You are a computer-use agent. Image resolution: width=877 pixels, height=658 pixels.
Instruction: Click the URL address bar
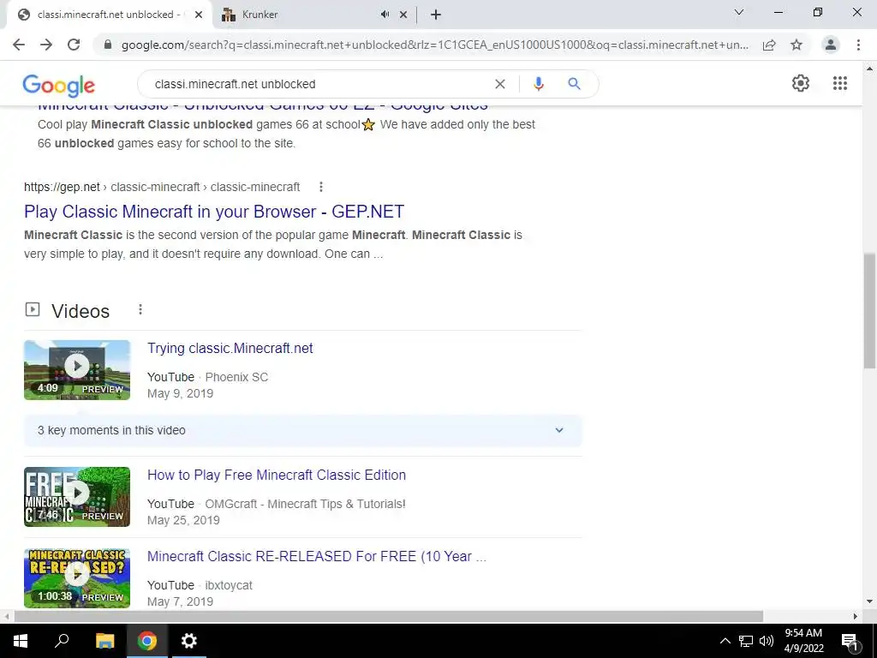pyautogui.click(x=434, y=45)
